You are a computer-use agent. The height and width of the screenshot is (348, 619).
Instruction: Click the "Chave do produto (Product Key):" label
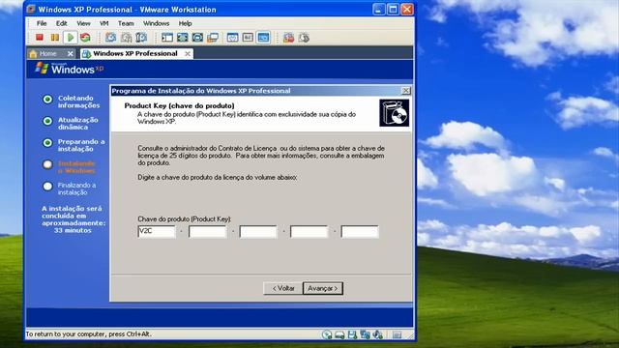click(185, 219)
